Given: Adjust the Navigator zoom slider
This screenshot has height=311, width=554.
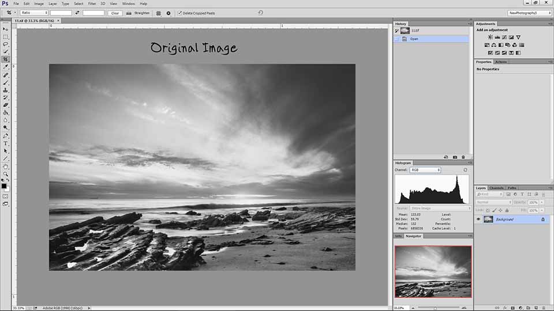Looking at the screenshot, I should [435, 308].
